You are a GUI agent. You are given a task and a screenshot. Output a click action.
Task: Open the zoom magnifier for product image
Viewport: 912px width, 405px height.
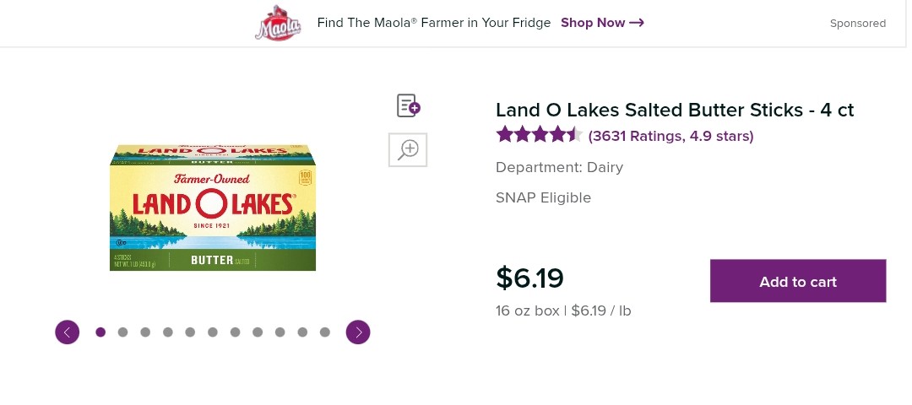coord(408,150)
